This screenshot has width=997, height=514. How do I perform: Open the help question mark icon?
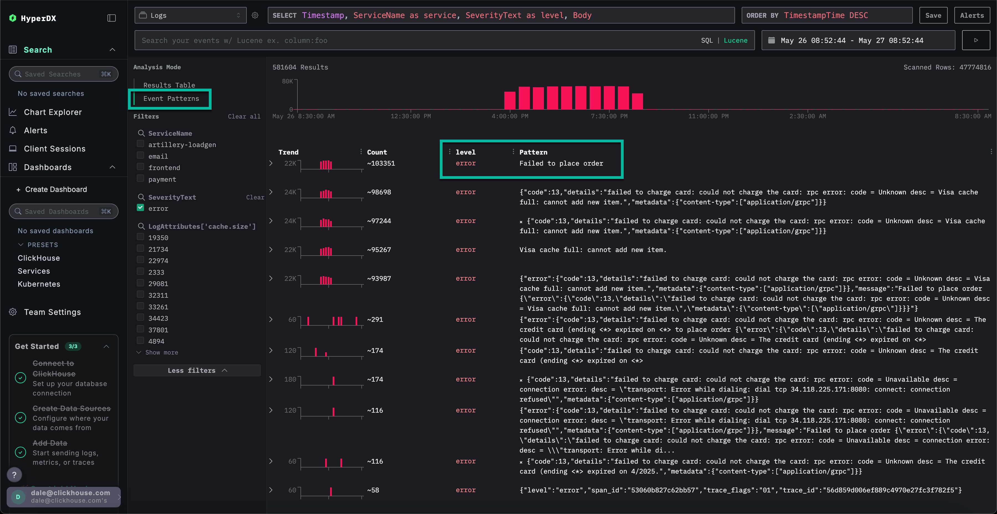(14, 474)
